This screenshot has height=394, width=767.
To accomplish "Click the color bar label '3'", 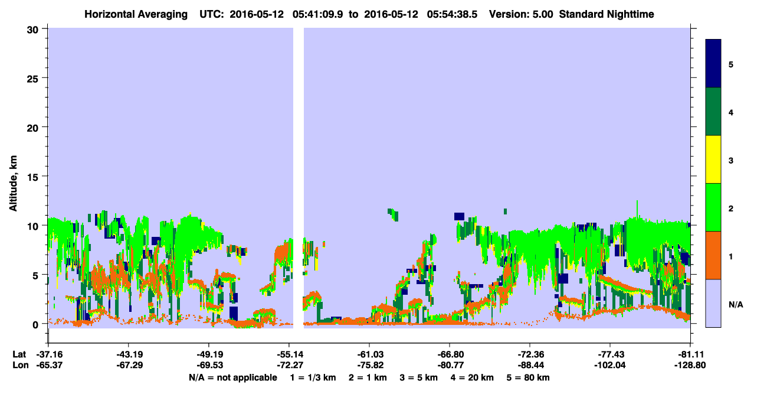I will coord(731,159).
